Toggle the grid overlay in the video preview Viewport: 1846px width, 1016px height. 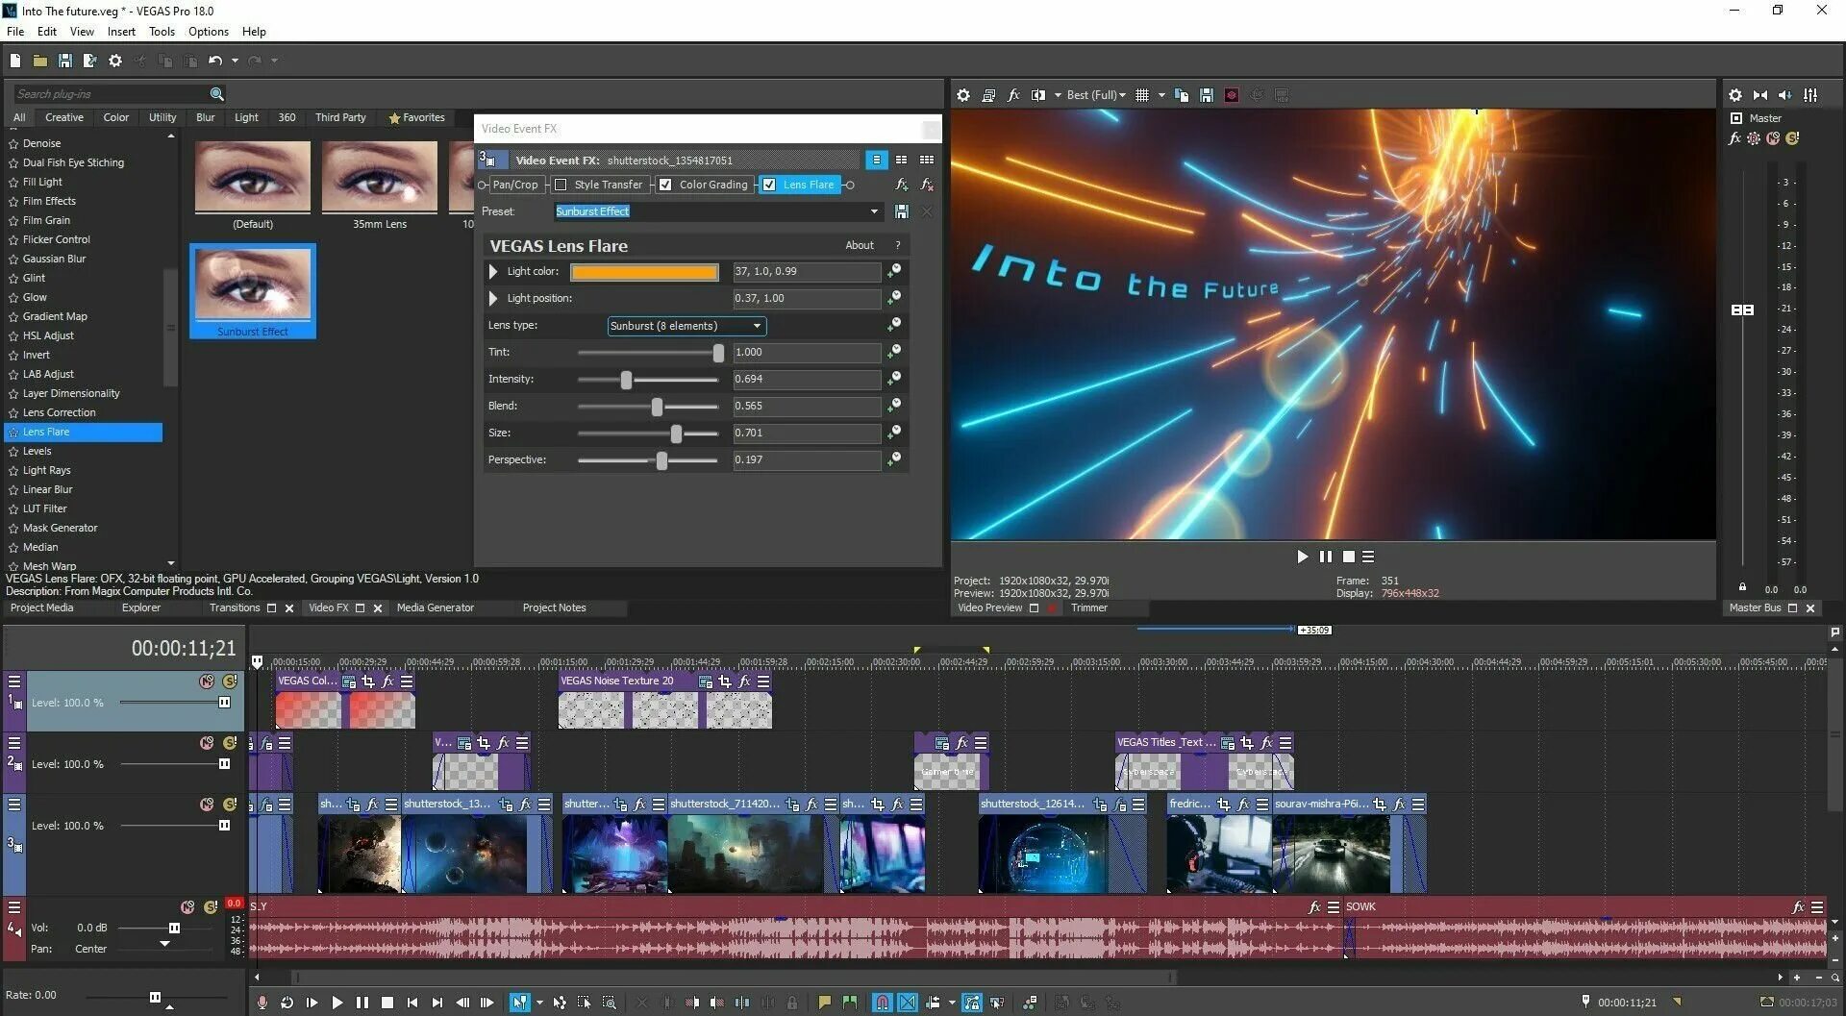1142,94
